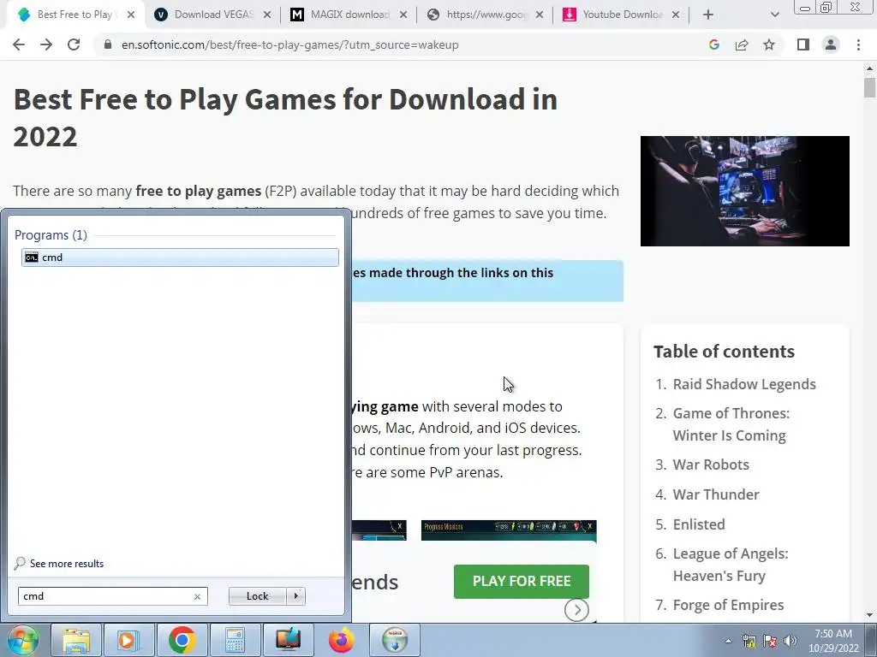Jump to War Robots entry
Image resolution: width=877 pixels, height=657 pixels.
coord(710,465)
